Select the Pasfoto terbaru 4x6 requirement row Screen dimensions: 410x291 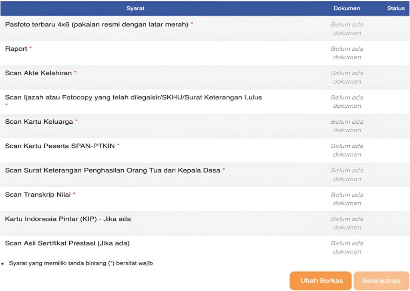(96, 24)
